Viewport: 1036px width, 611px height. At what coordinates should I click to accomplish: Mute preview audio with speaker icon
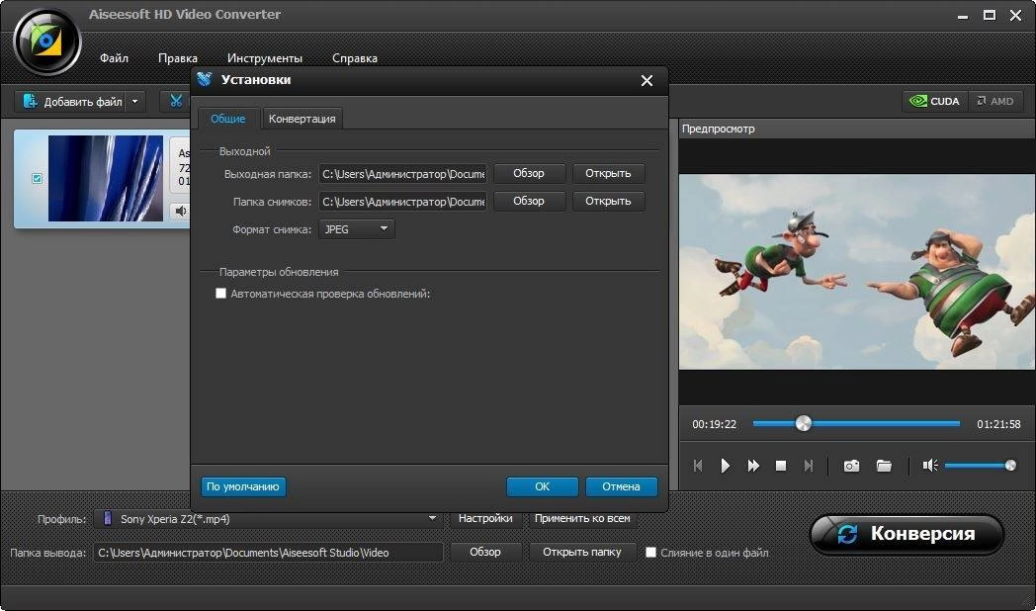point(930,466)
